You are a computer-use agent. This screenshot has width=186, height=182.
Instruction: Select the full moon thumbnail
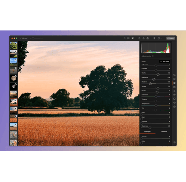click(14, 78)
